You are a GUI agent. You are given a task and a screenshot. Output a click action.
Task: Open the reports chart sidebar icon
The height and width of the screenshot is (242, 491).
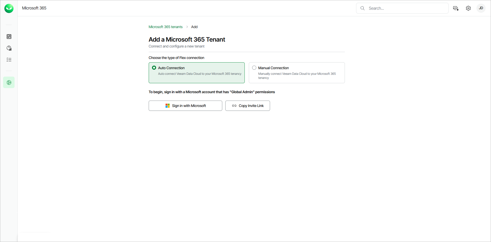pyautogui.click(x=9, y=48)
